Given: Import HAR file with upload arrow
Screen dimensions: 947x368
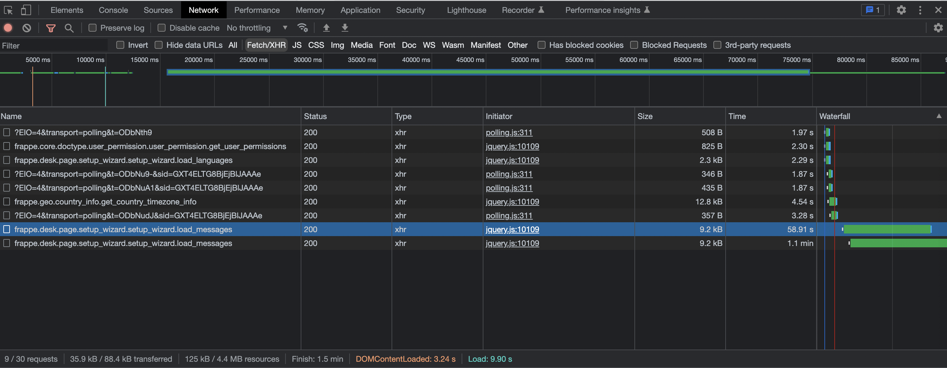Looking at the screenshot, I should click(x=326, y=28).
